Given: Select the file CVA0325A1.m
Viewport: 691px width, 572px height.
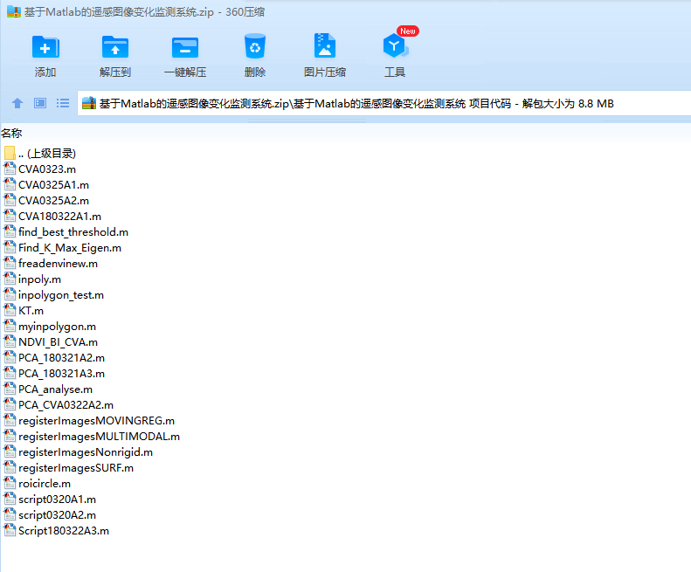Looking at the screenshot, I should click(x=54, y=185).
